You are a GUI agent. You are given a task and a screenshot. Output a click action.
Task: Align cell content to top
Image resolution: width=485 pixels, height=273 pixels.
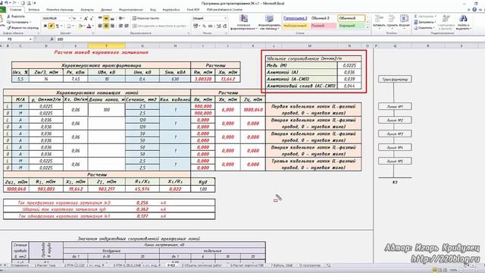click(100, 18)
